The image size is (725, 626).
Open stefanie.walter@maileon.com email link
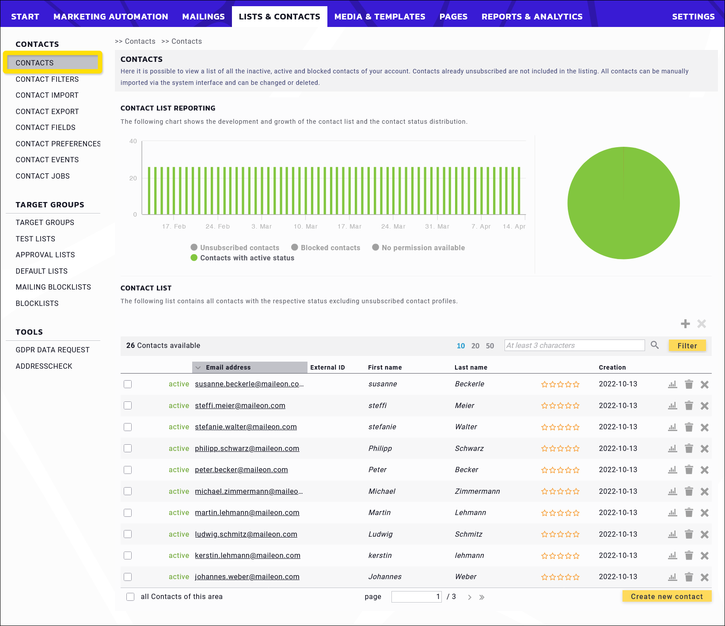pos(246,427)
